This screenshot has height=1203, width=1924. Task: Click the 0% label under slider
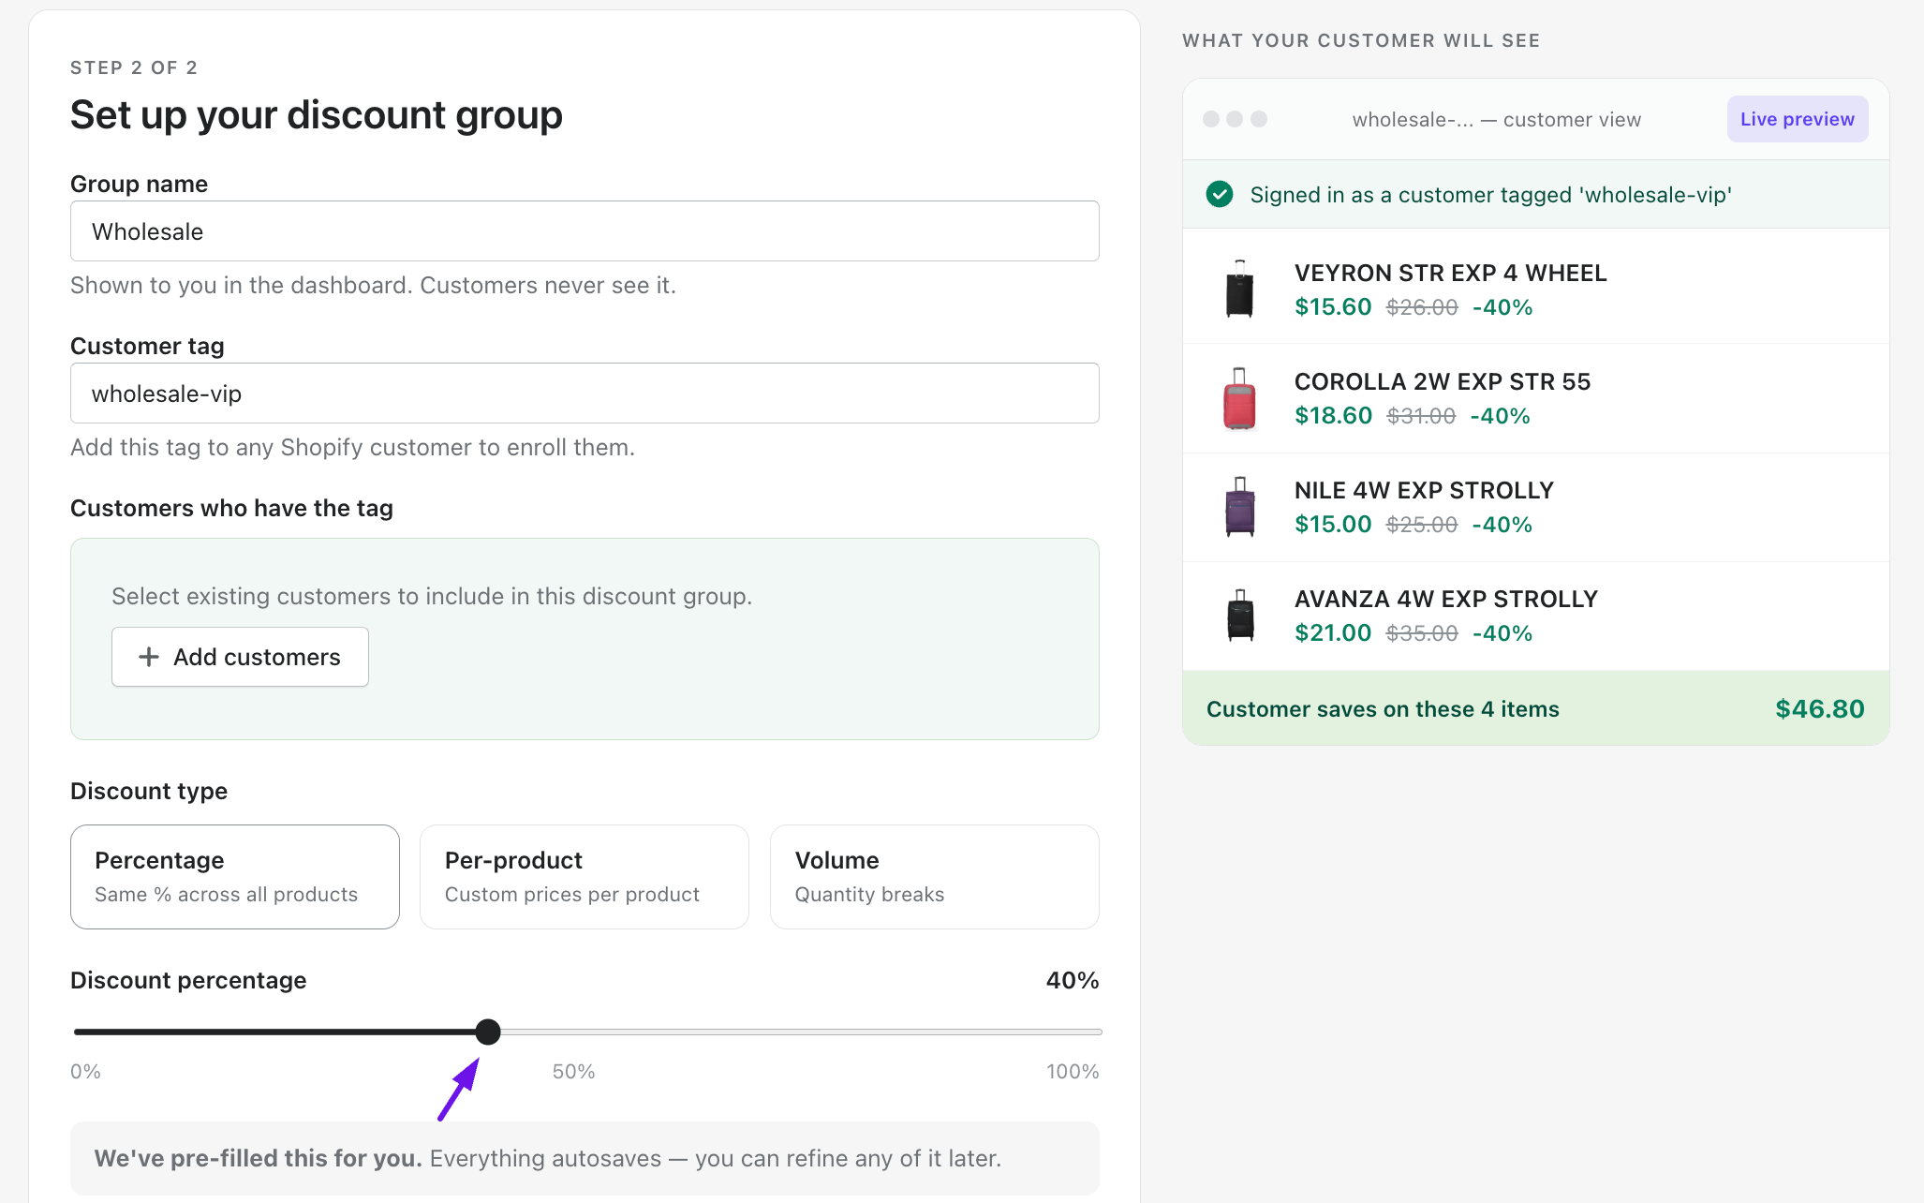click(85, 1071)
